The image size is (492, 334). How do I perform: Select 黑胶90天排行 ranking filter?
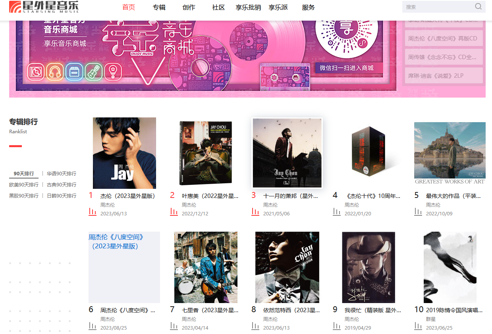tap(24, 196)
